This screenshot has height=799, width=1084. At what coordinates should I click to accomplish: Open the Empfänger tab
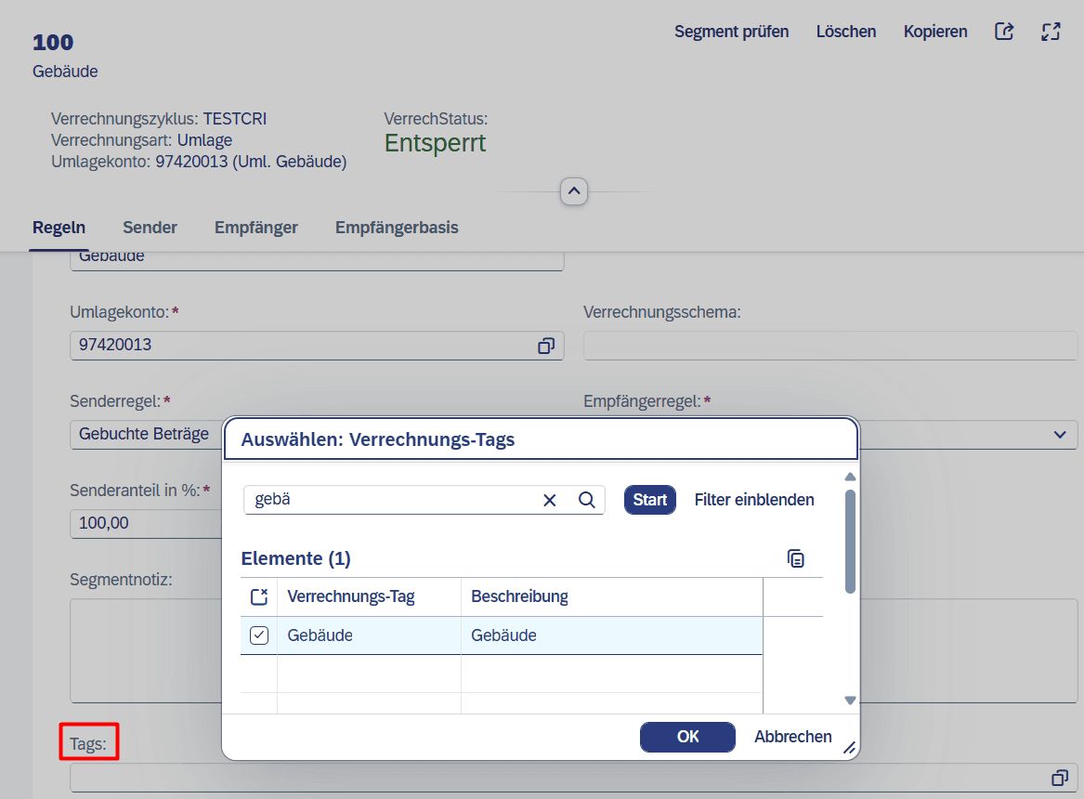pos(255,228)
